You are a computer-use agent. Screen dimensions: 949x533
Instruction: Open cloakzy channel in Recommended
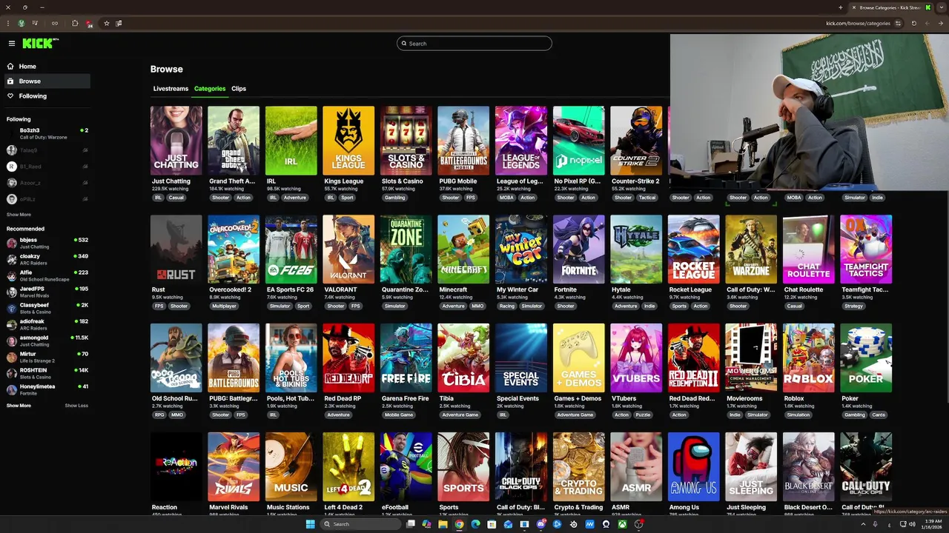coord(47,260)
